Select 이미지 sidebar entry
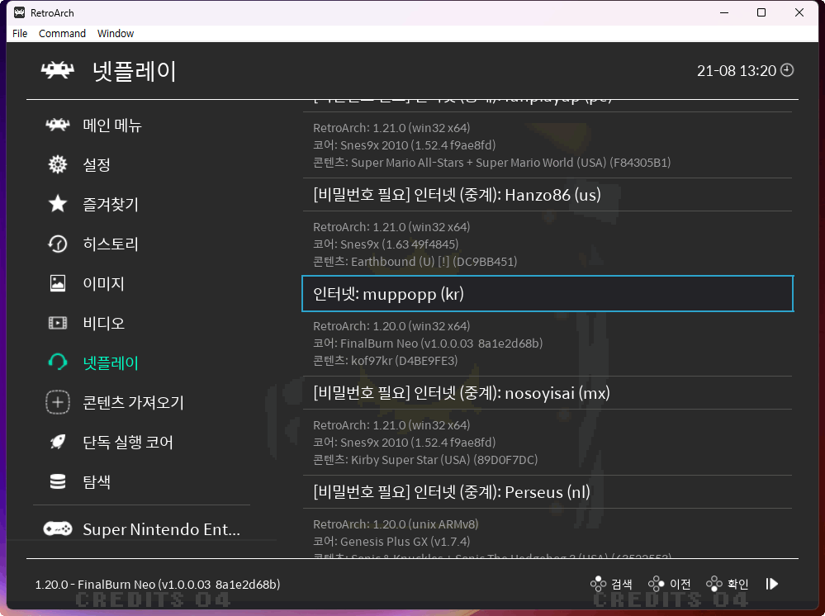Screen dimensions: 825x616 click(104, 283)
